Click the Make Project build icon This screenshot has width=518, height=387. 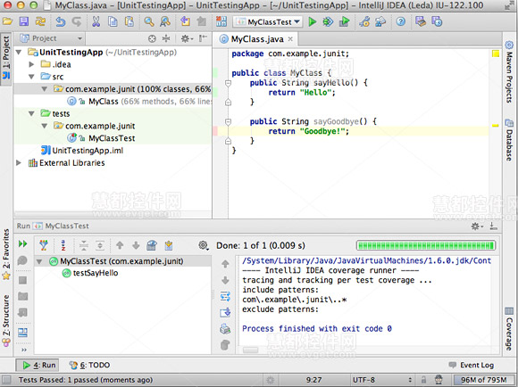coord(221,21)
